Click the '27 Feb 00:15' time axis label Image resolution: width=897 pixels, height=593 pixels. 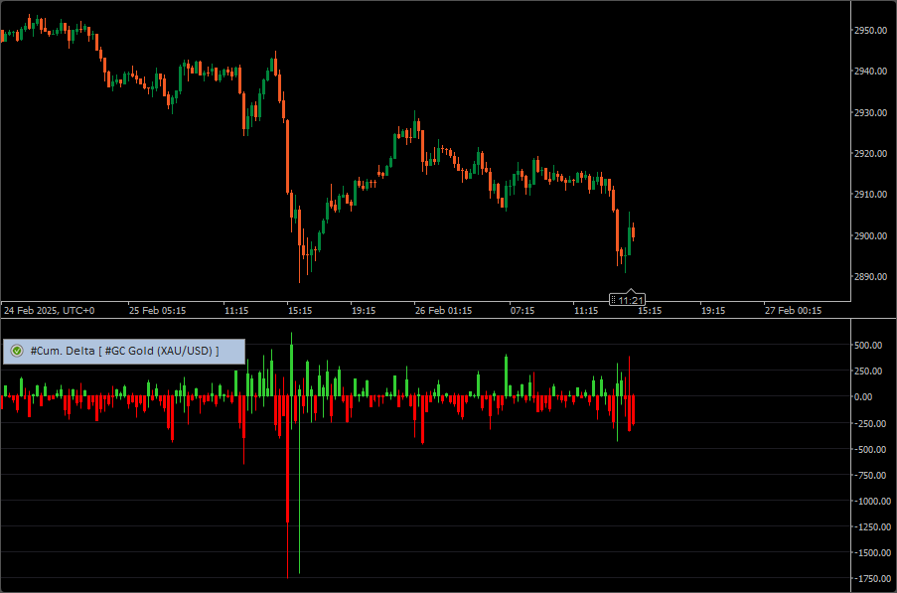click(x=793, y=310)
